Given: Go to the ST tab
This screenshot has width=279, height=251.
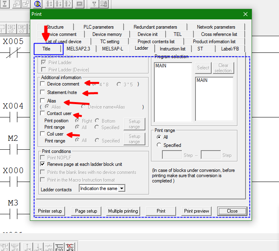Looking at the screenshot, I should [x=200, y=49].
